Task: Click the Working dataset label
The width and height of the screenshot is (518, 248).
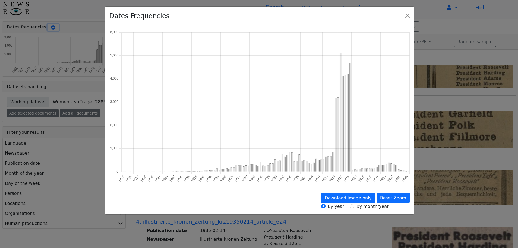Action: coord(28,102)
